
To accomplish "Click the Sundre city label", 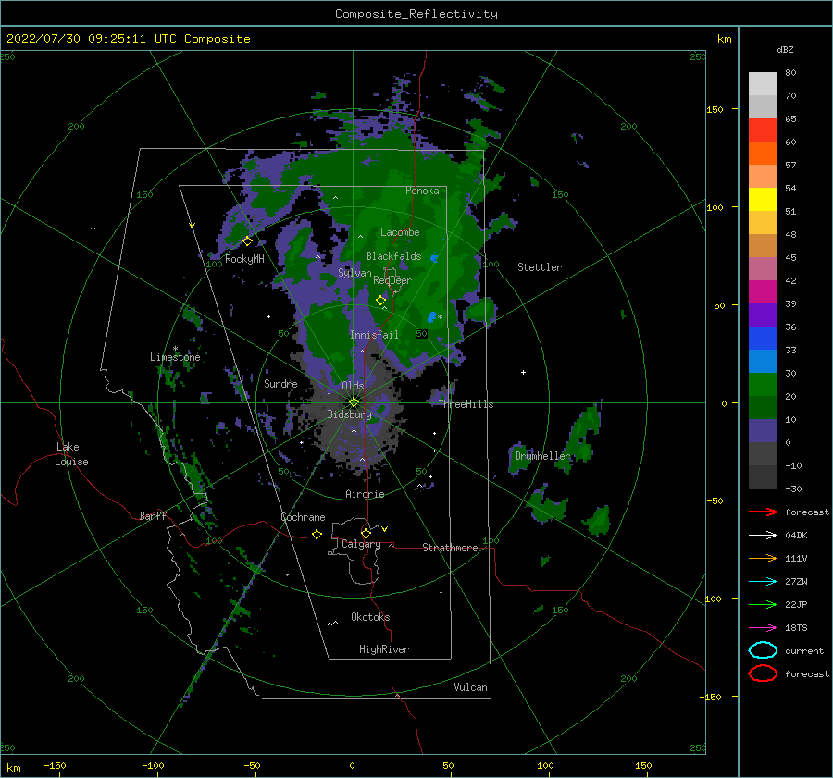I will tap(280, 383).
